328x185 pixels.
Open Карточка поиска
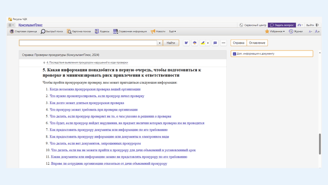point(79,31)
